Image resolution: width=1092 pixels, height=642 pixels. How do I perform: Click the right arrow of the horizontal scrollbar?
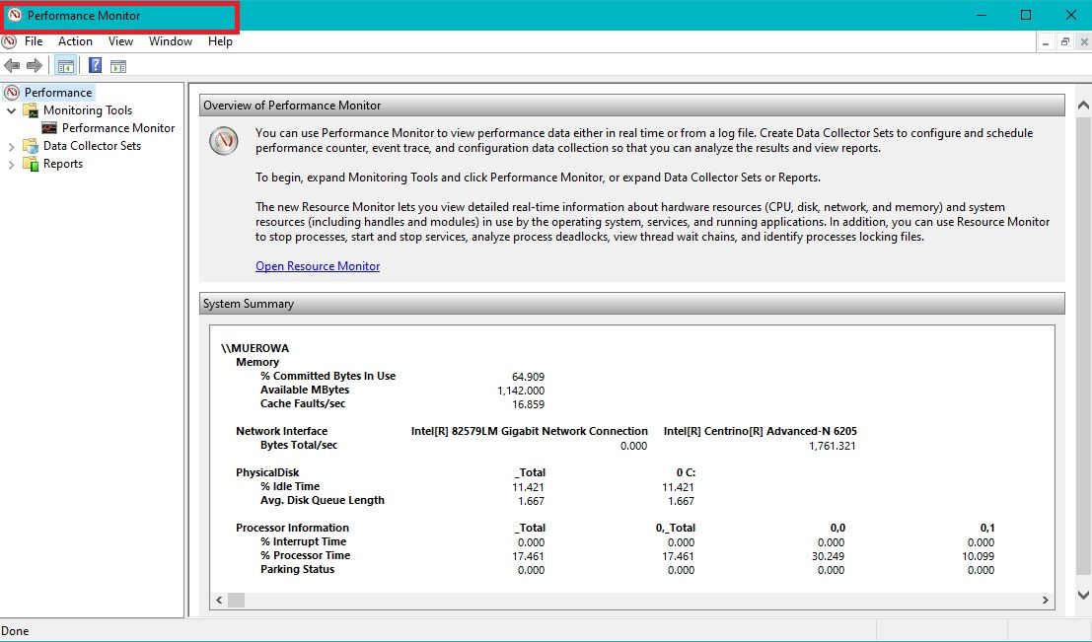point(1046,599)
